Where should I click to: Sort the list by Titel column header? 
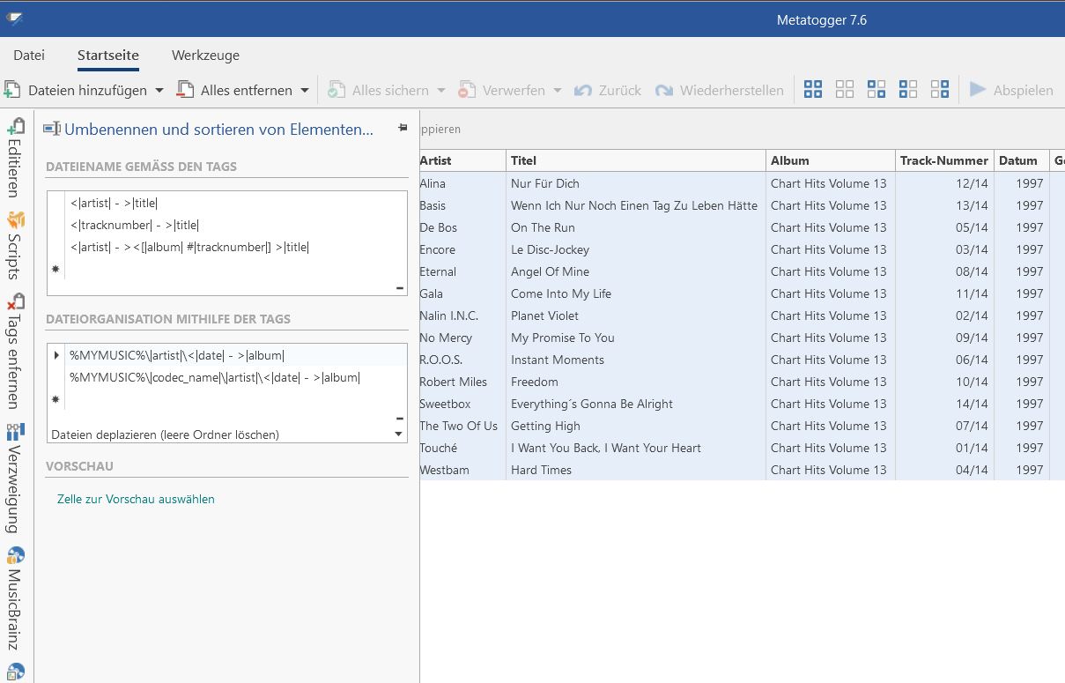tap(634, 160)
